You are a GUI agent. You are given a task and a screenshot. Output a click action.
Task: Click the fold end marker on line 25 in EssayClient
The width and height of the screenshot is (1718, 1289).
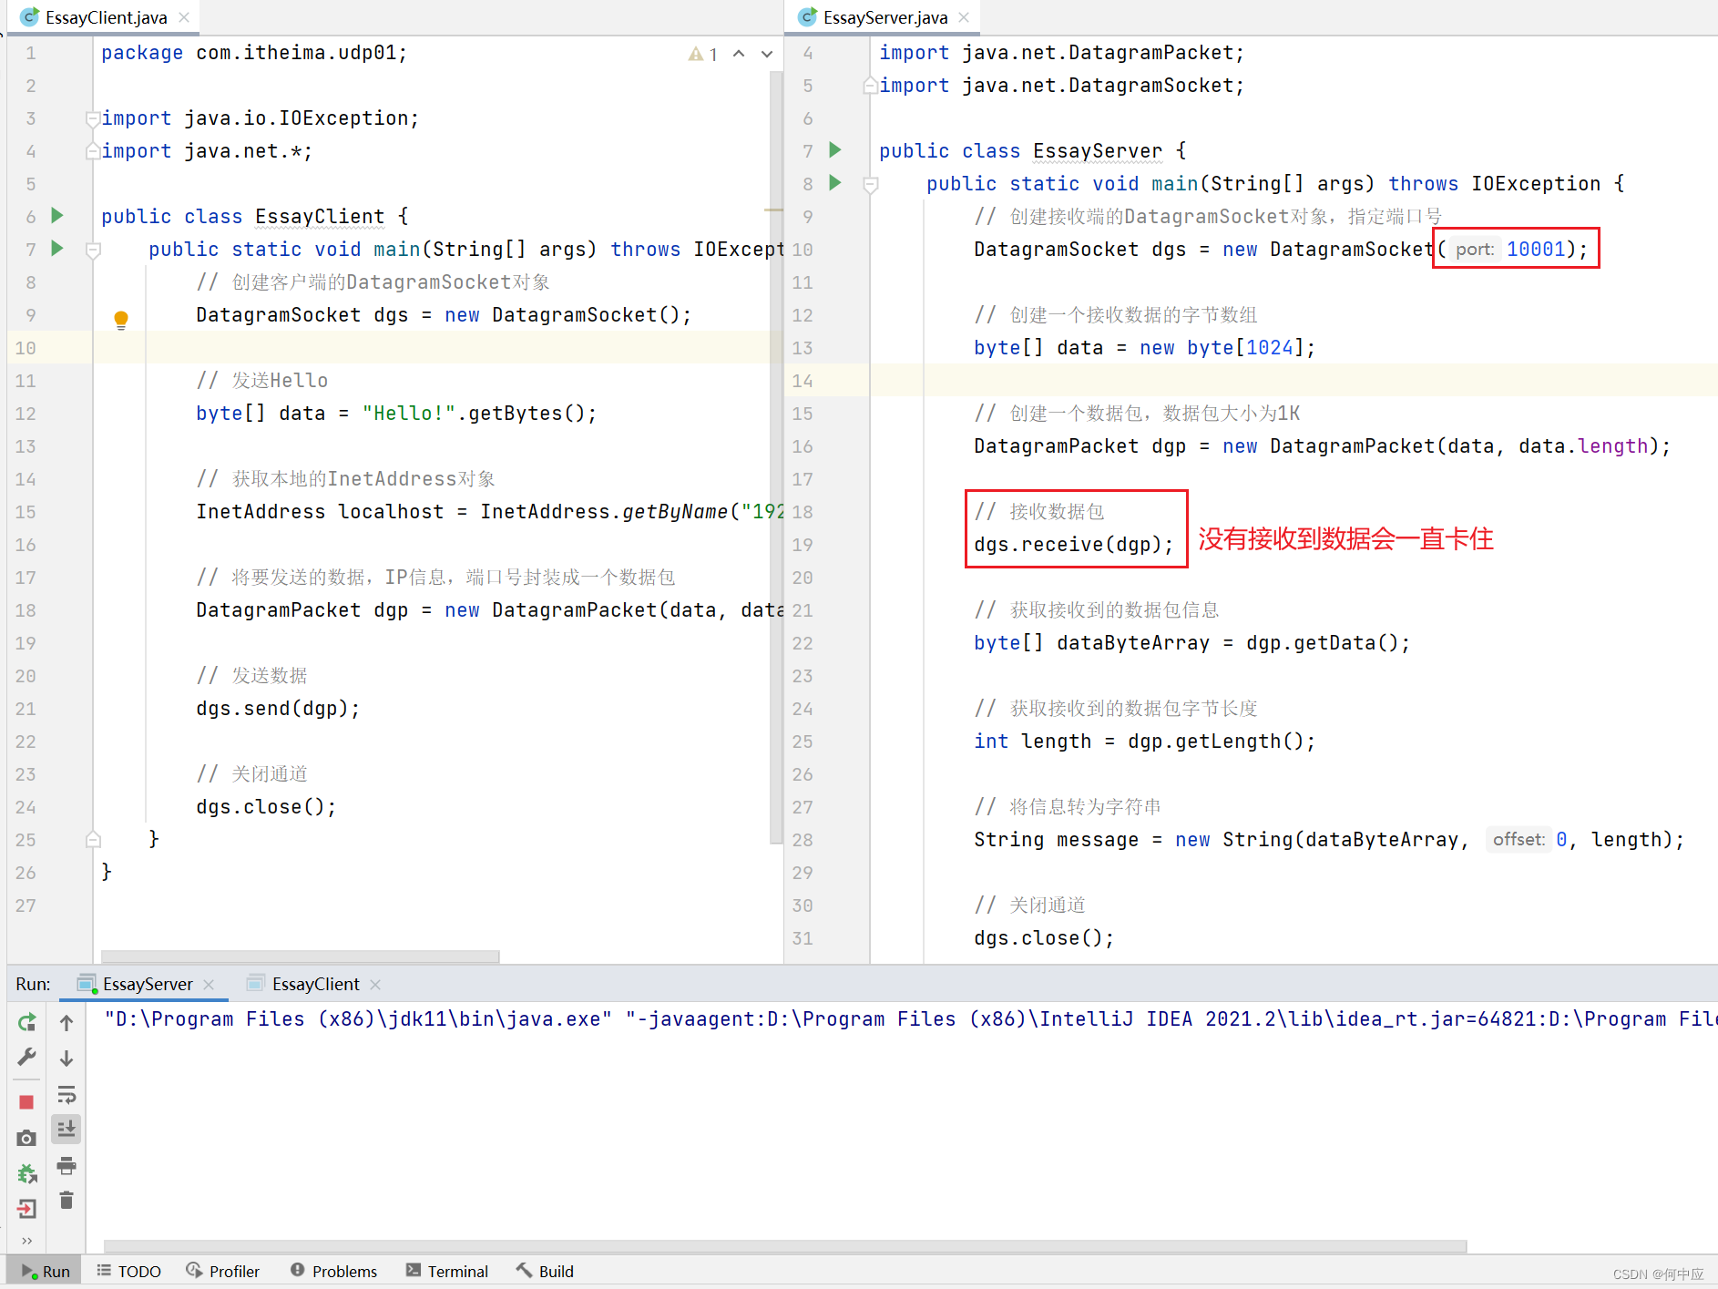92,839
